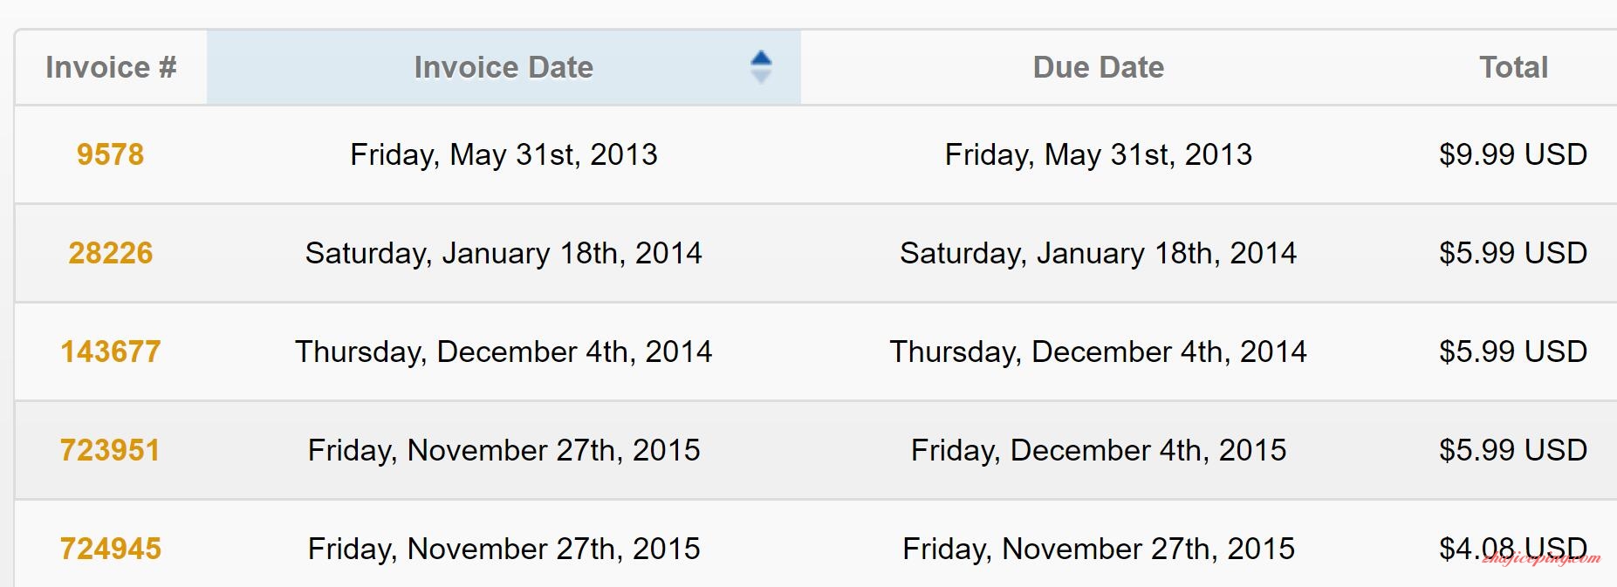The width and height of the screenshot is (1617, 587).
Task: Open invoice 9578
Action: (x=110, y=154)
